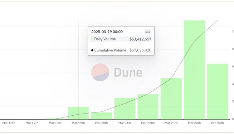234x134 pixels.
Task: Click the Mar 22nd volume bar
Action: click(148, 107)
